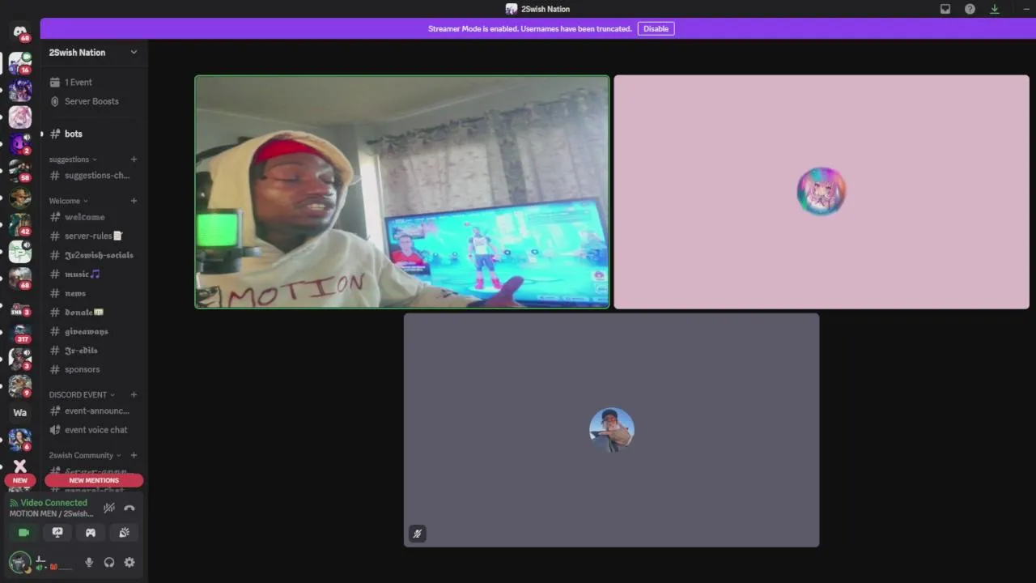This screenshot has height=583, width=1036.
Task: Add channel to DISCORD EVENT category
Action: click(134, 394)
